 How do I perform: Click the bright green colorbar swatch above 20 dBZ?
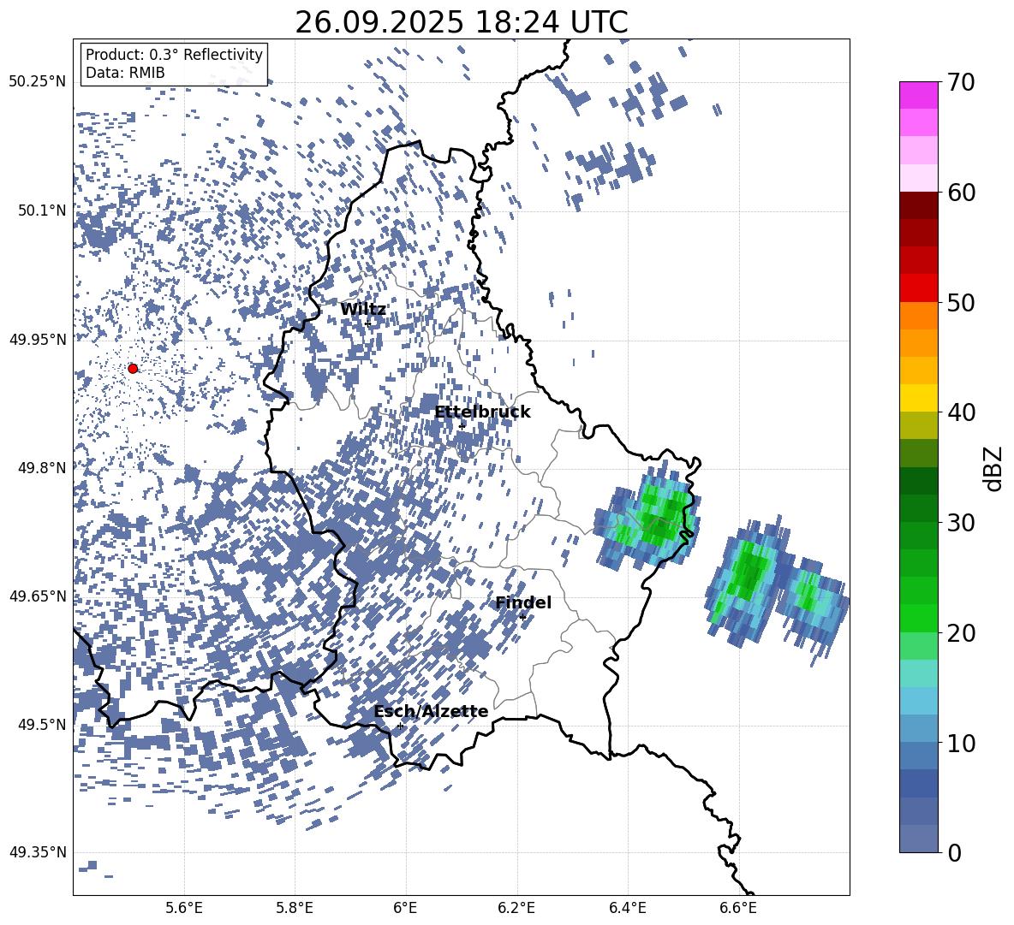(918, 618)
